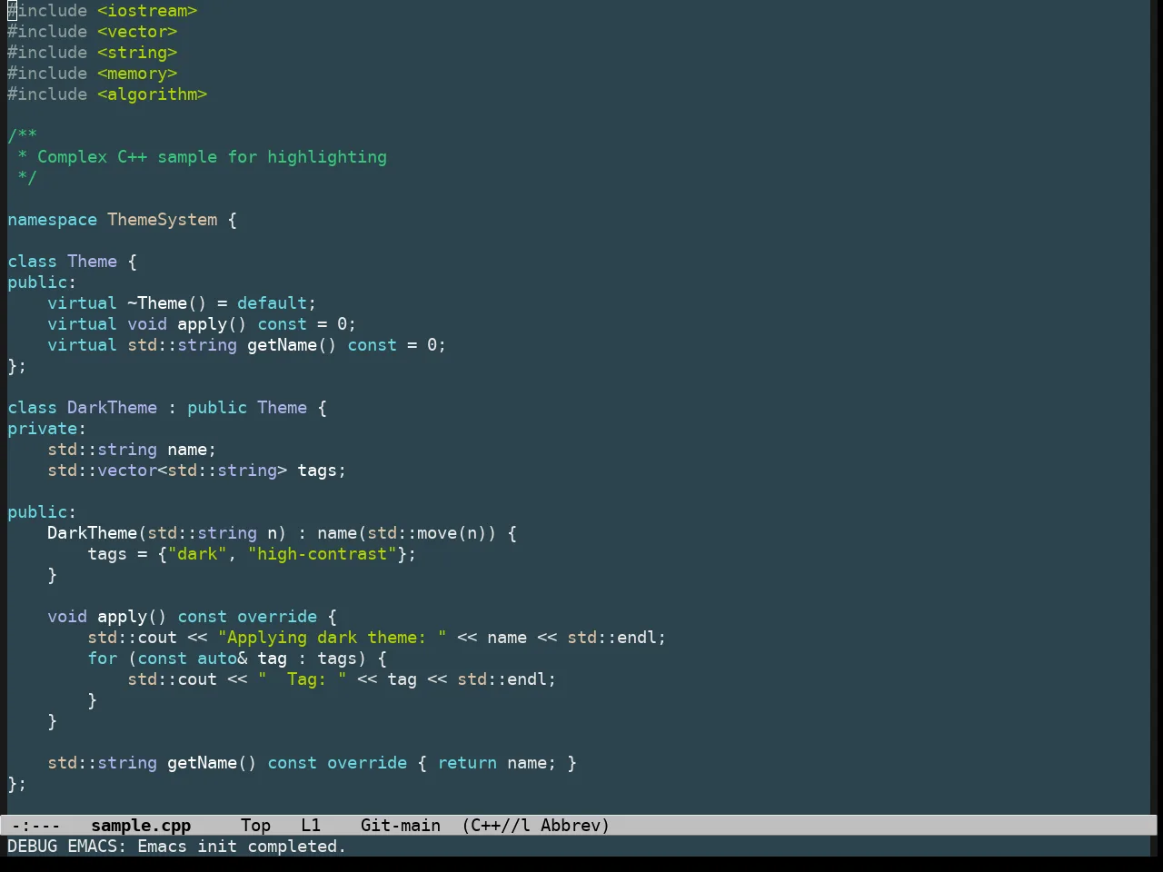Click 'return name;' in getName override
1163x872 pixels.
[497, 763]
